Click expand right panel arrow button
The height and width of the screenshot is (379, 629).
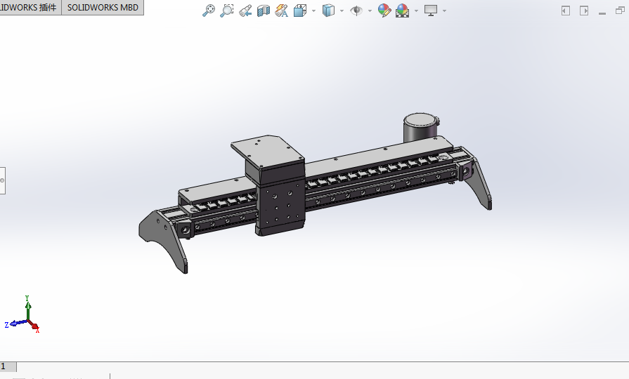(x=584, y=11)
